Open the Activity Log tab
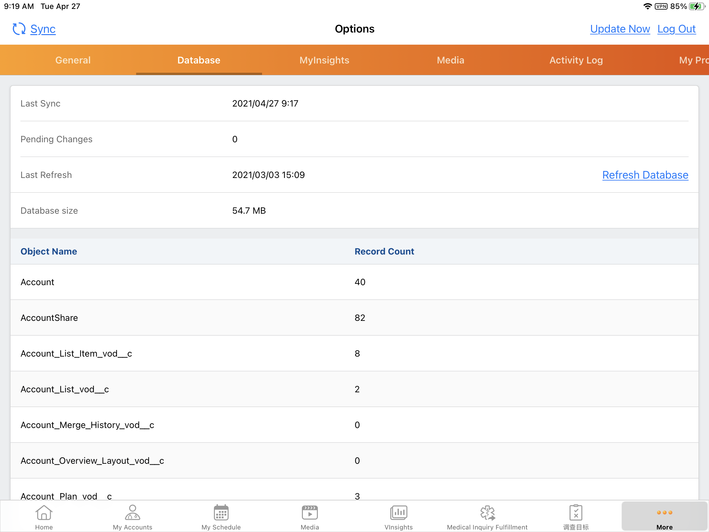The image size is (709, 532). (x=576, y=60)
